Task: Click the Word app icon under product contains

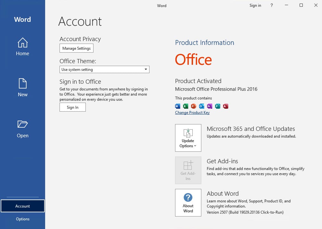Action: [177, 106]
